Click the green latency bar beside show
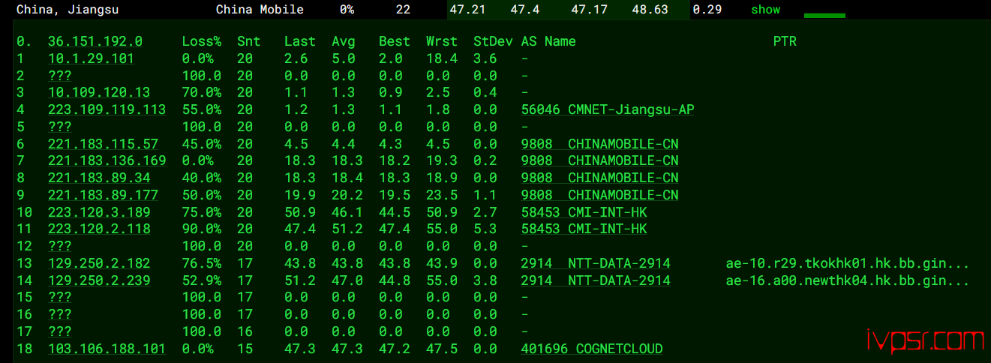 [x=824, y=15]
